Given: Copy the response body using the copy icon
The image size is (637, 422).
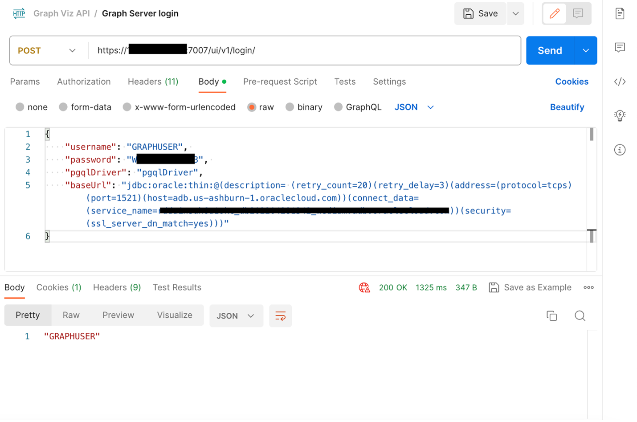Looking at the screenshot, I should (552, 315).
